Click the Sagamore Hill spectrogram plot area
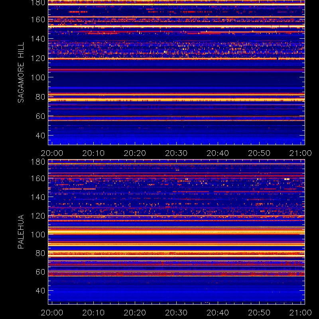The height and width of the screenshot is (319, 319). [176, 73]
